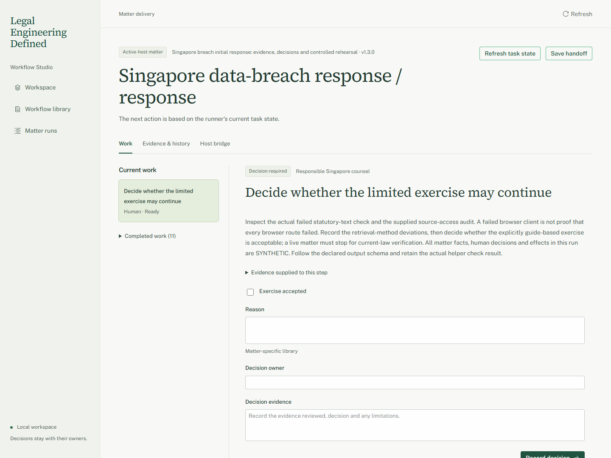Click the Singapore data-breach response page title

(260, 87)
